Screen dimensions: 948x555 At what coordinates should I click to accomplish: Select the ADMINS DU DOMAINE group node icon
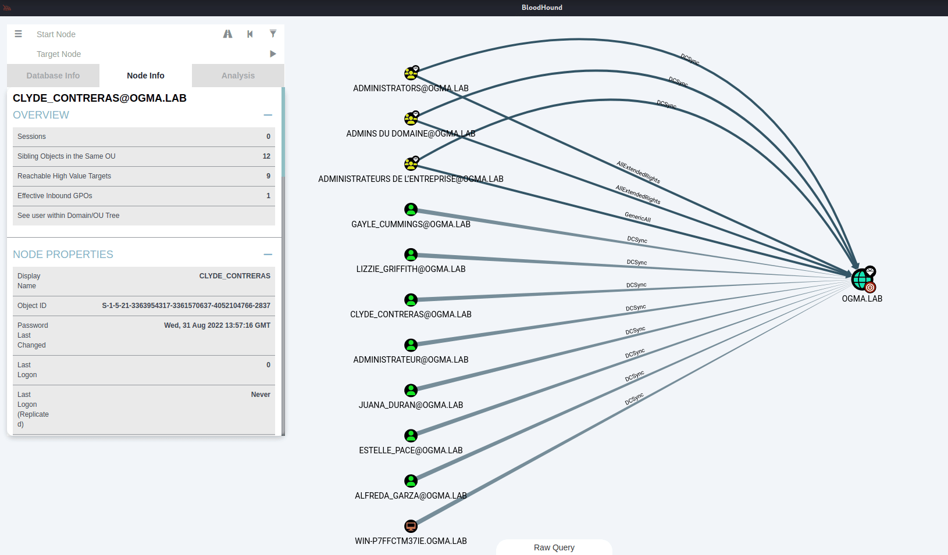click(x=411, y=119)
